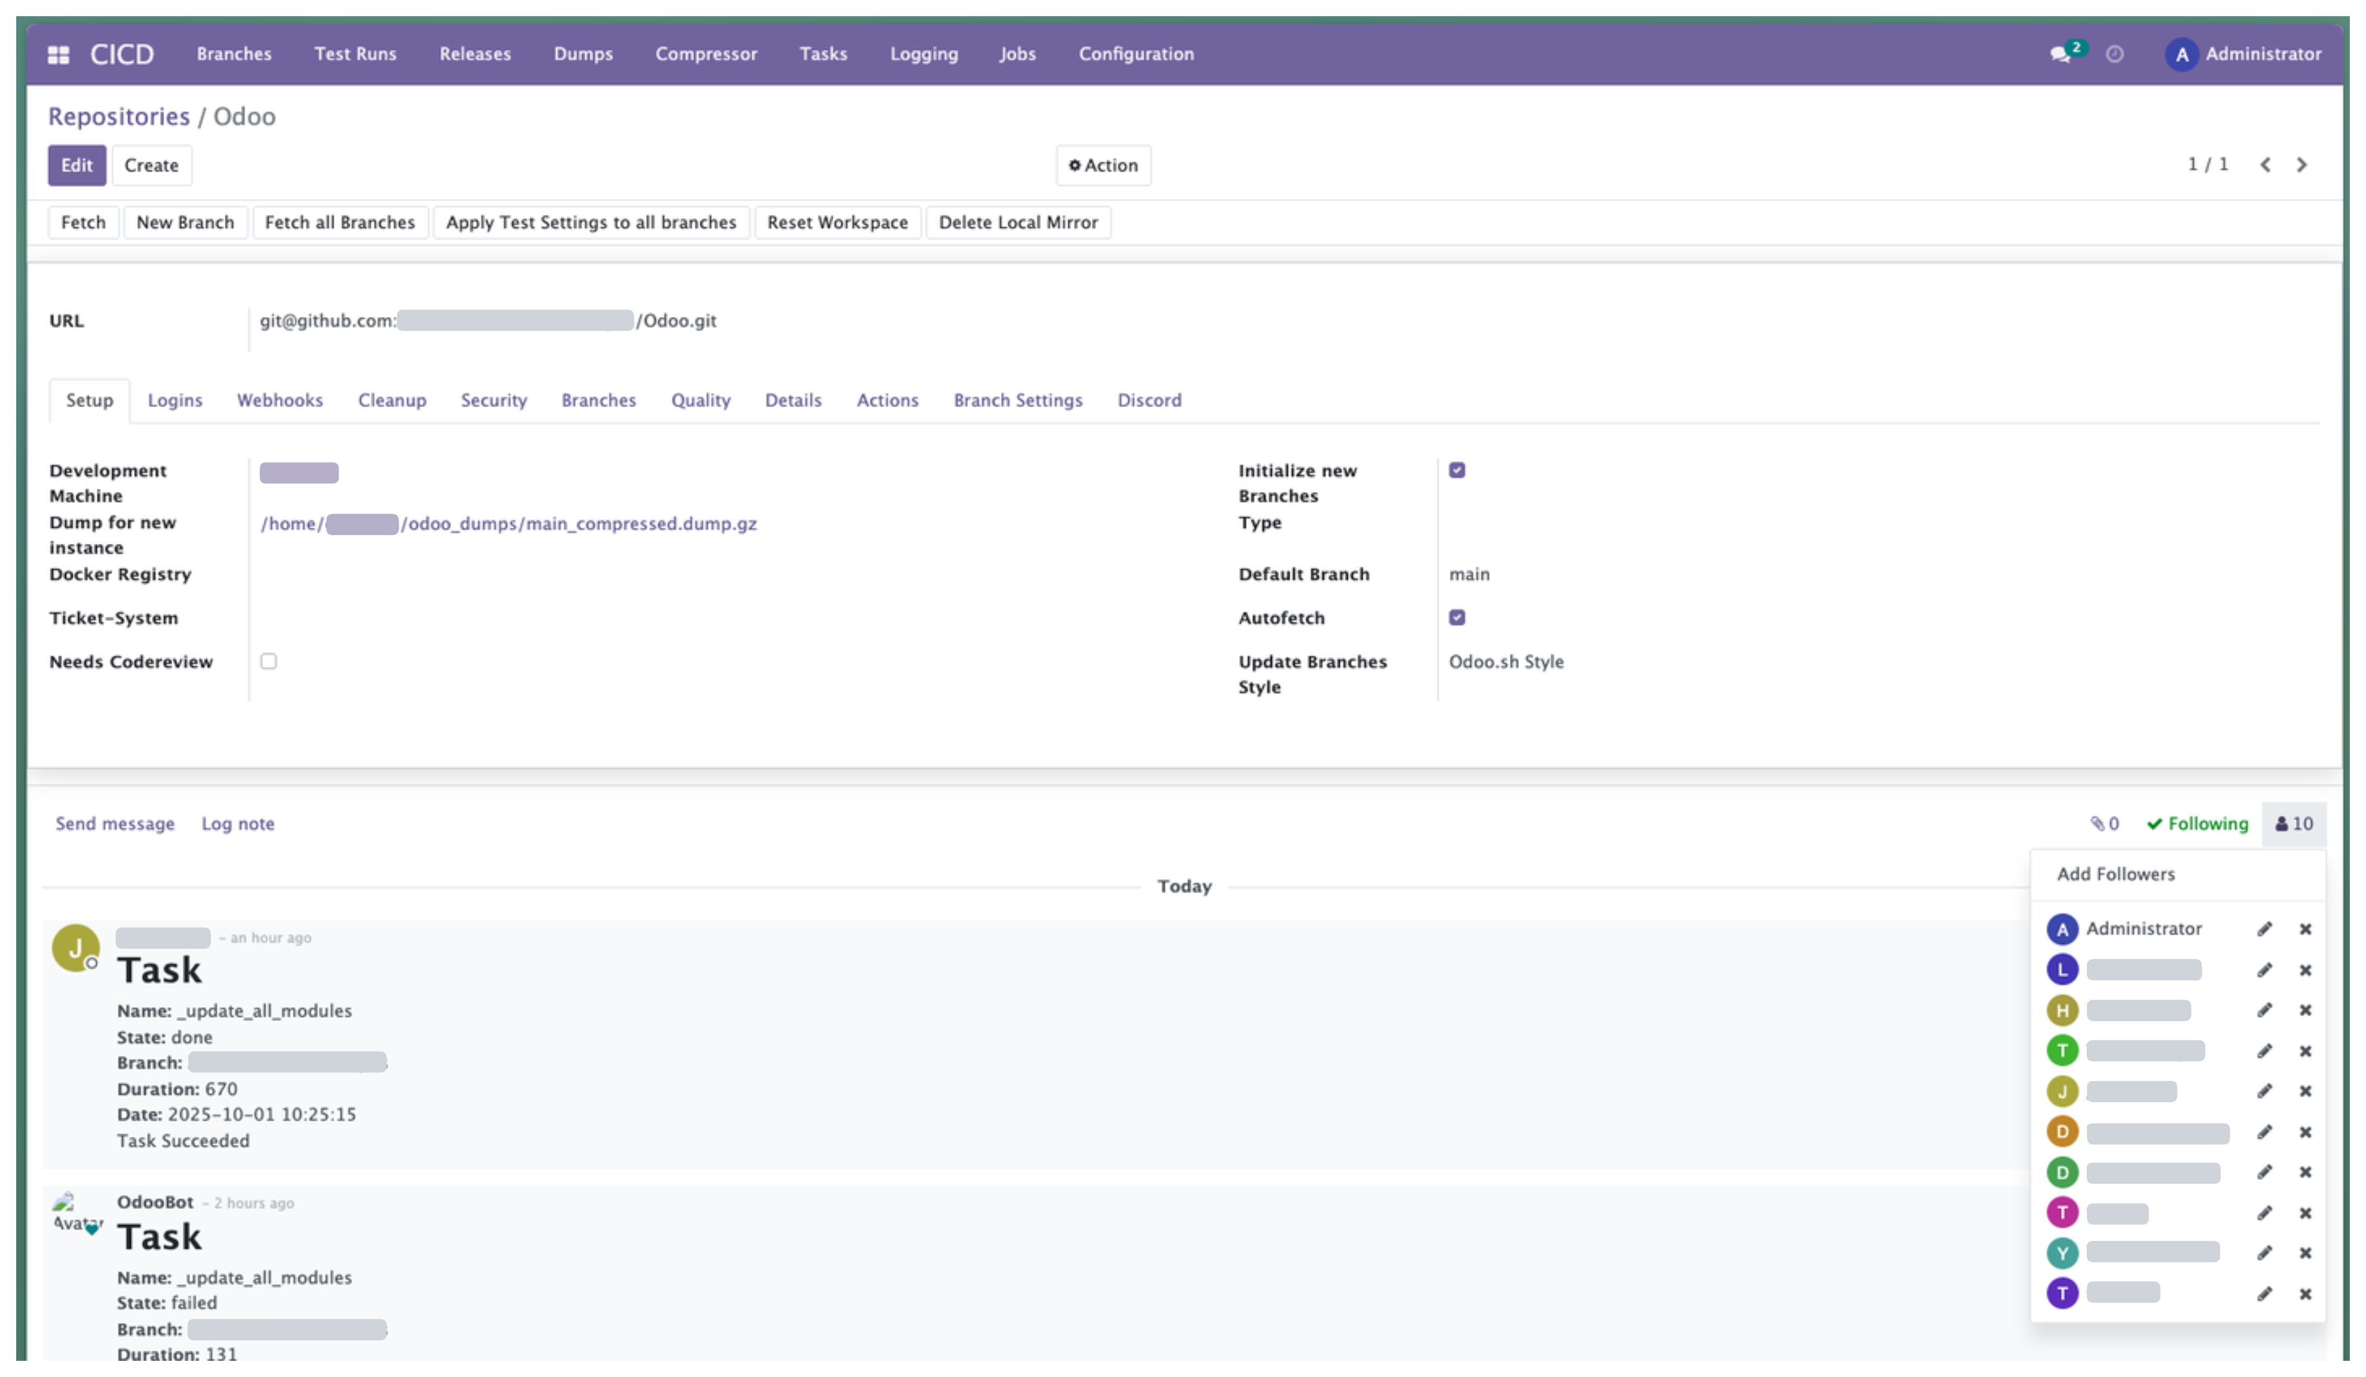This screenshot has width=2366, height=1377.
Task: Remove follower with H avatar
Action: [2305, 1010]
